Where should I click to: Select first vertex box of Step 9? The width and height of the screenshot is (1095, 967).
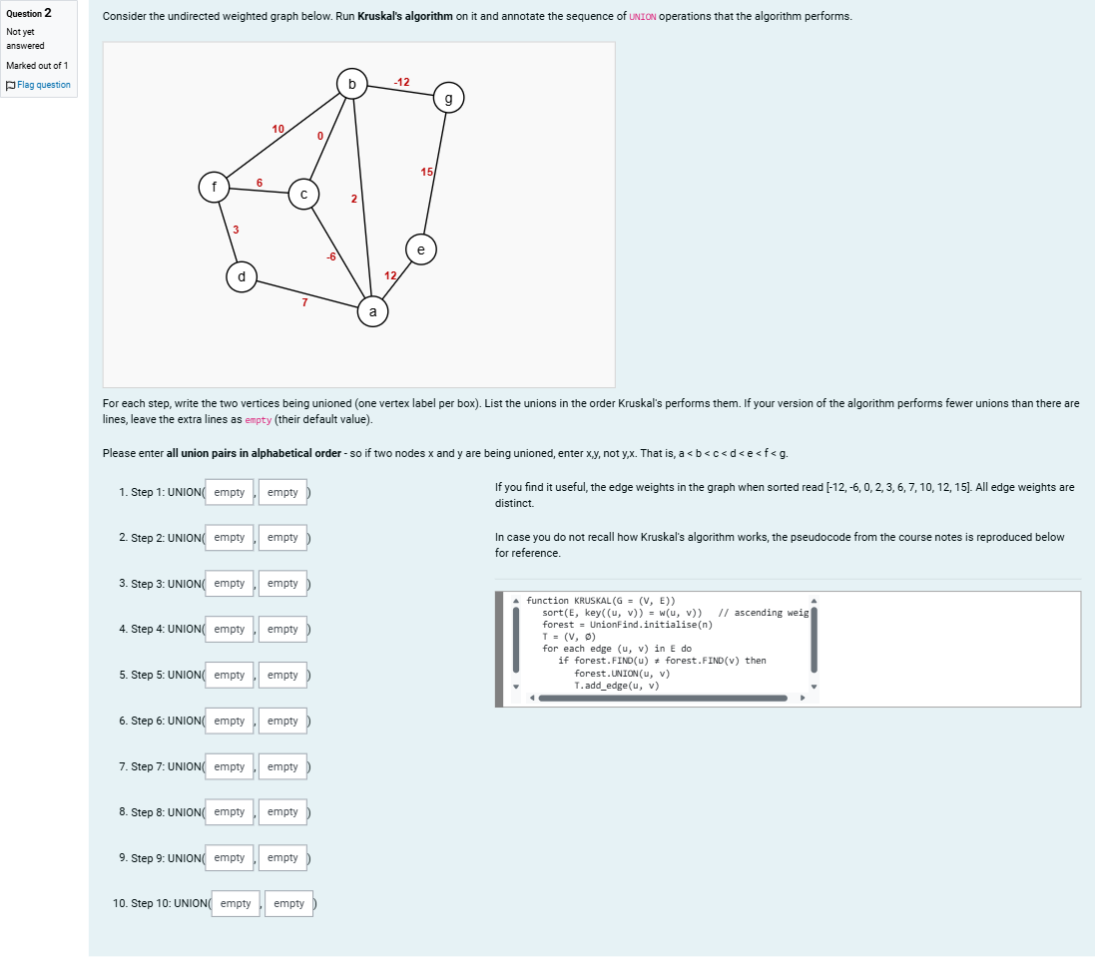(x=229, y=857)
